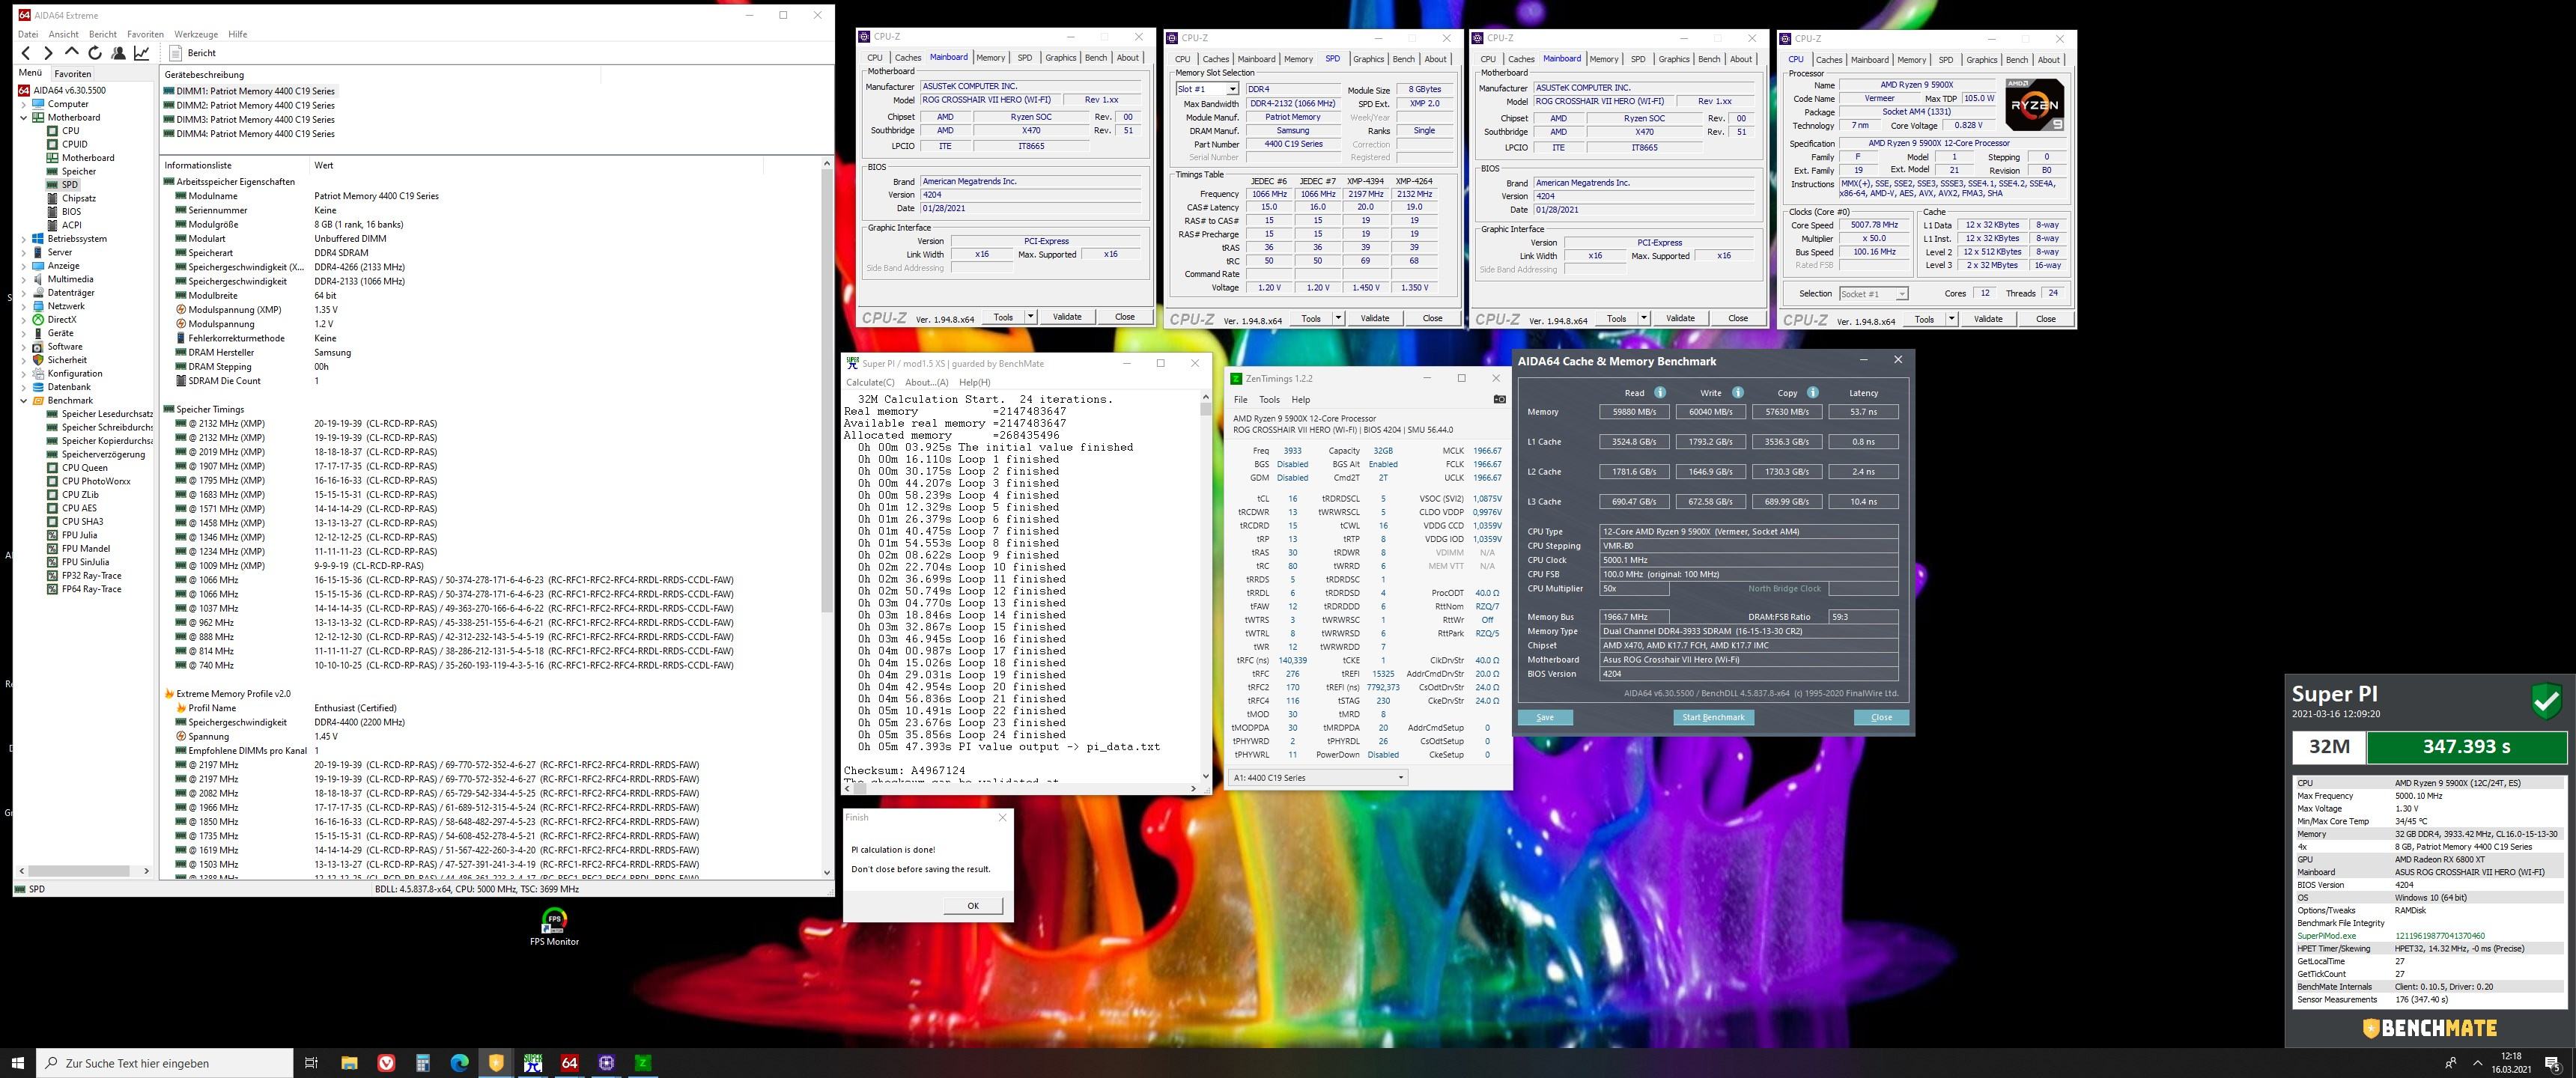This screenshot has height=1078, width=2576.
Task: Select DIMM2 Patriot Memory device entry
Action: click(256, 105)
